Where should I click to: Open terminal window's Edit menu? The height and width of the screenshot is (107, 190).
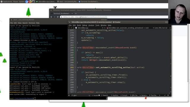[15, 23]
